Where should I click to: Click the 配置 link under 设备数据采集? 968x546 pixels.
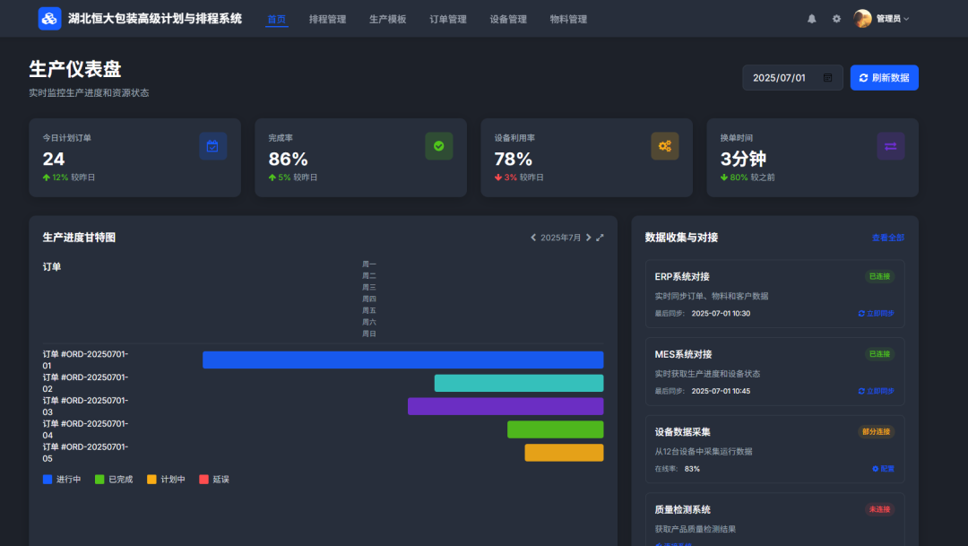[x=883, y=469]
